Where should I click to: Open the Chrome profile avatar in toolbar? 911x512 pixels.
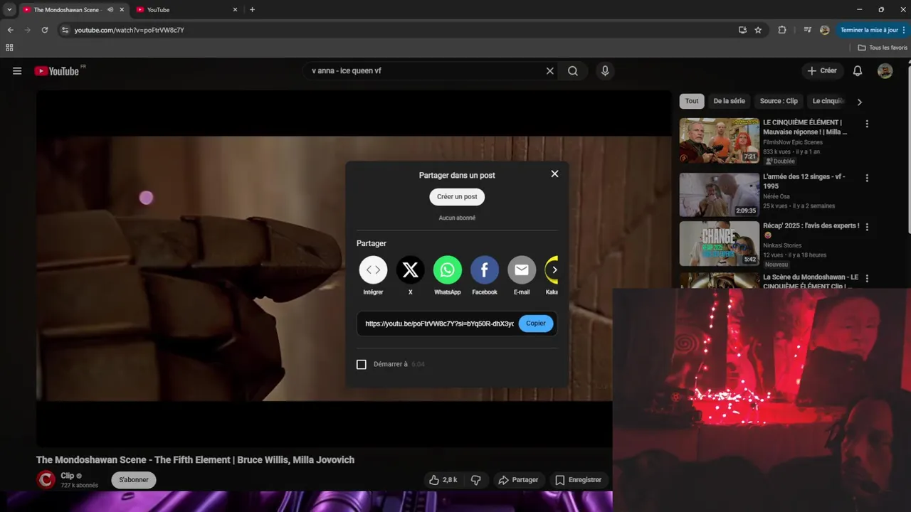click(x=824, y=30)
